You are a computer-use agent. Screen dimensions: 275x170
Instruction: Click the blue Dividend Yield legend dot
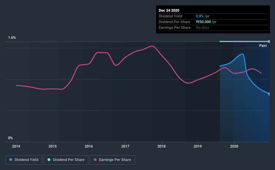11,160
